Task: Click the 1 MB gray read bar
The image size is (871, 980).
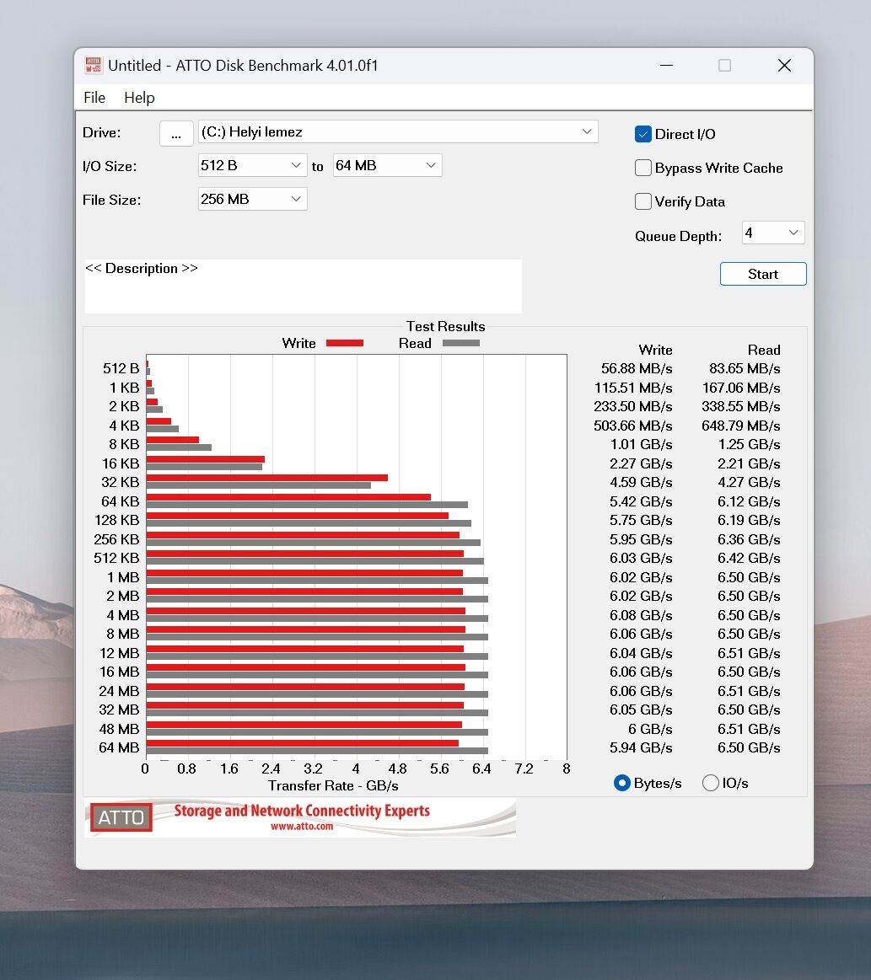Action: tap(317, 580)
